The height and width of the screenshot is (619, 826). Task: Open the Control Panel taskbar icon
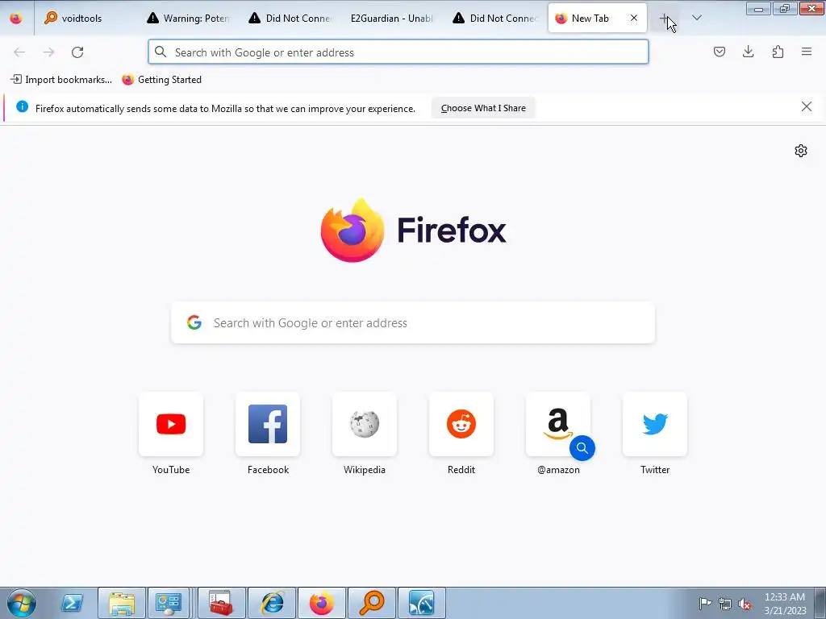pyautogui.click(x=168, y=603)
